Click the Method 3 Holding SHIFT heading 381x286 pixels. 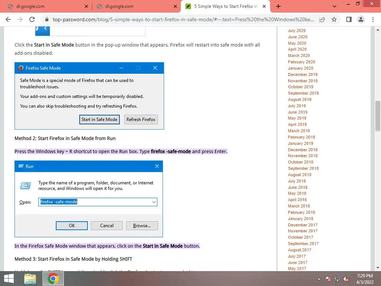click(73, 259)
